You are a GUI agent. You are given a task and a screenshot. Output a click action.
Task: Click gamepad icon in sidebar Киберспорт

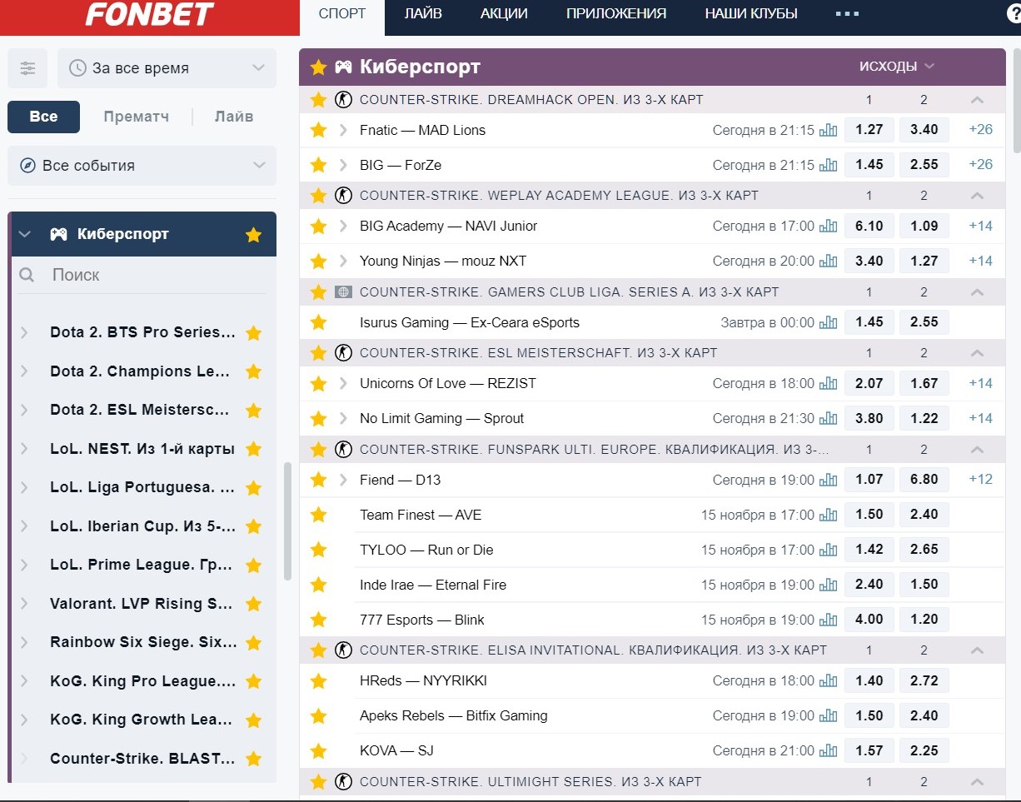pyautogui.click(x=58, y=234)
